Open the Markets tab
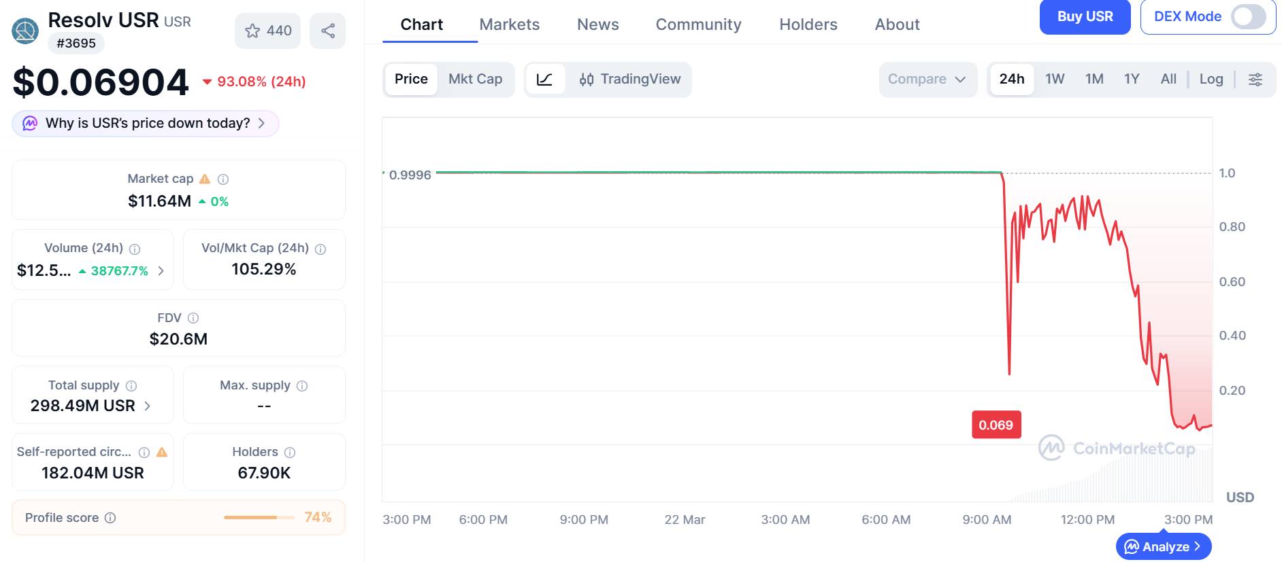The image size is (1282, 562). [510, 24]
